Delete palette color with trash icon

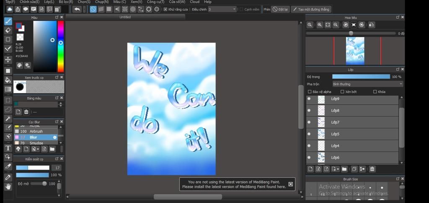[x=26, y=112]
